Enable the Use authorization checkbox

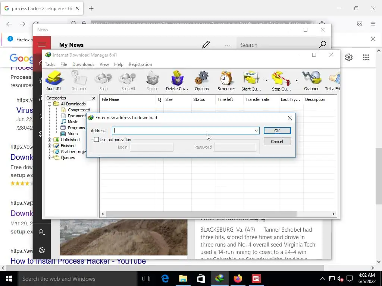(x=97, y=140)
